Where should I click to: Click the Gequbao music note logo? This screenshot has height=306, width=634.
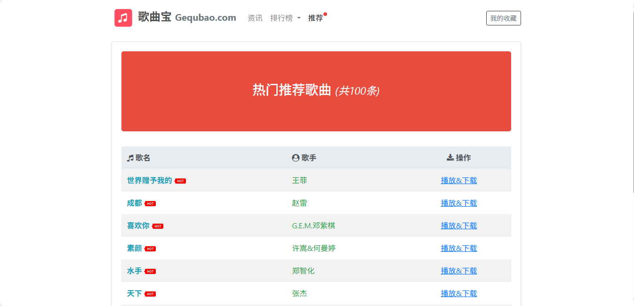(123, 18)
